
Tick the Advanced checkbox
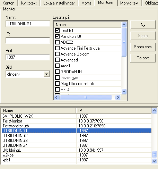tap(57, 60)
